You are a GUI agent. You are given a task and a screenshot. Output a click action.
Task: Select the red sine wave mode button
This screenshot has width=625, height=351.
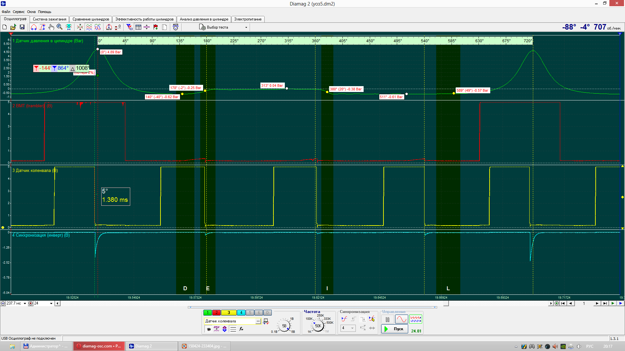(x=401, y=319)
